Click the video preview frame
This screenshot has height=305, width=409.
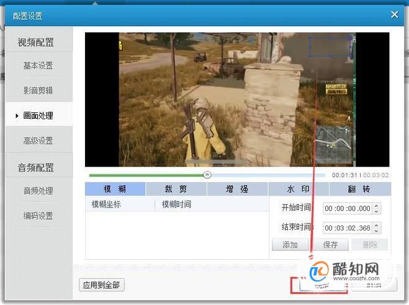tap(237, 99)
